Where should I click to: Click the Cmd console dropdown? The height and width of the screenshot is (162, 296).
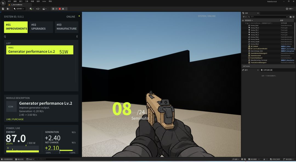pos(30,159)
